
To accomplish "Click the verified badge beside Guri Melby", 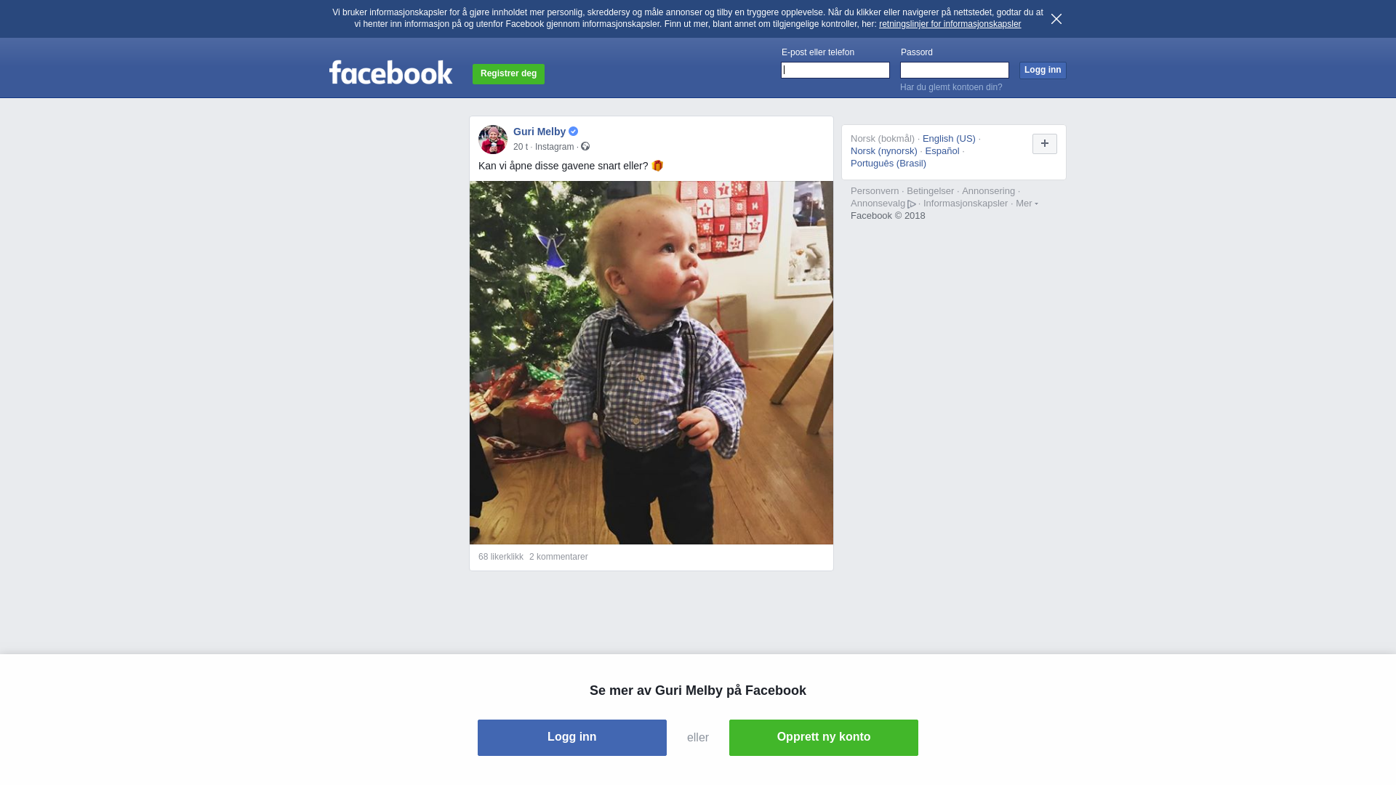I will pos(574,132).
